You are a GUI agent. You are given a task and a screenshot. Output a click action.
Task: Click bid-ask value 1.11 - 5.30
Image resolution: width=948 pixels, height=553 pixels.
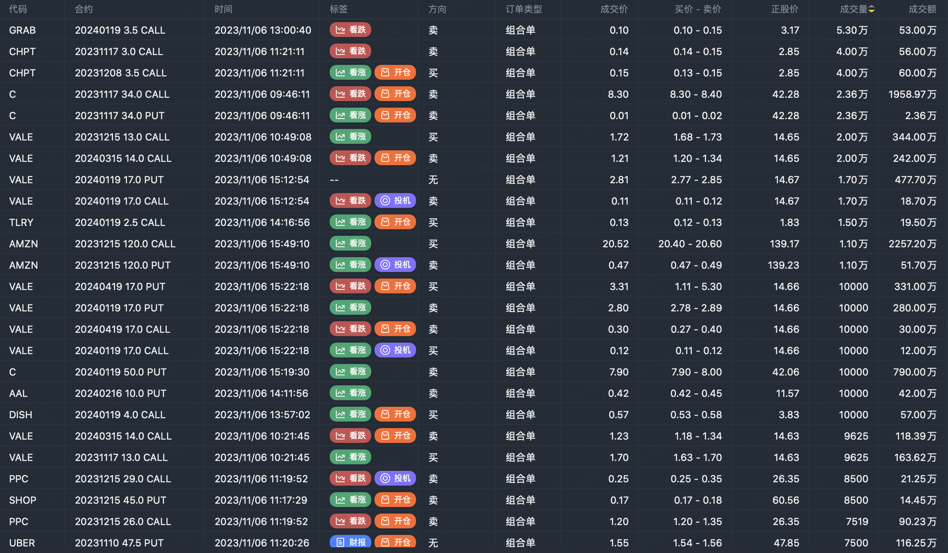tap(698, 286)
